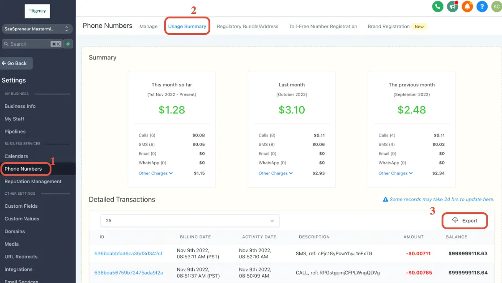The height and width of the screenshot is (283, 502).
Task: Open Custom Fields settings
Action: coord(21,206)
